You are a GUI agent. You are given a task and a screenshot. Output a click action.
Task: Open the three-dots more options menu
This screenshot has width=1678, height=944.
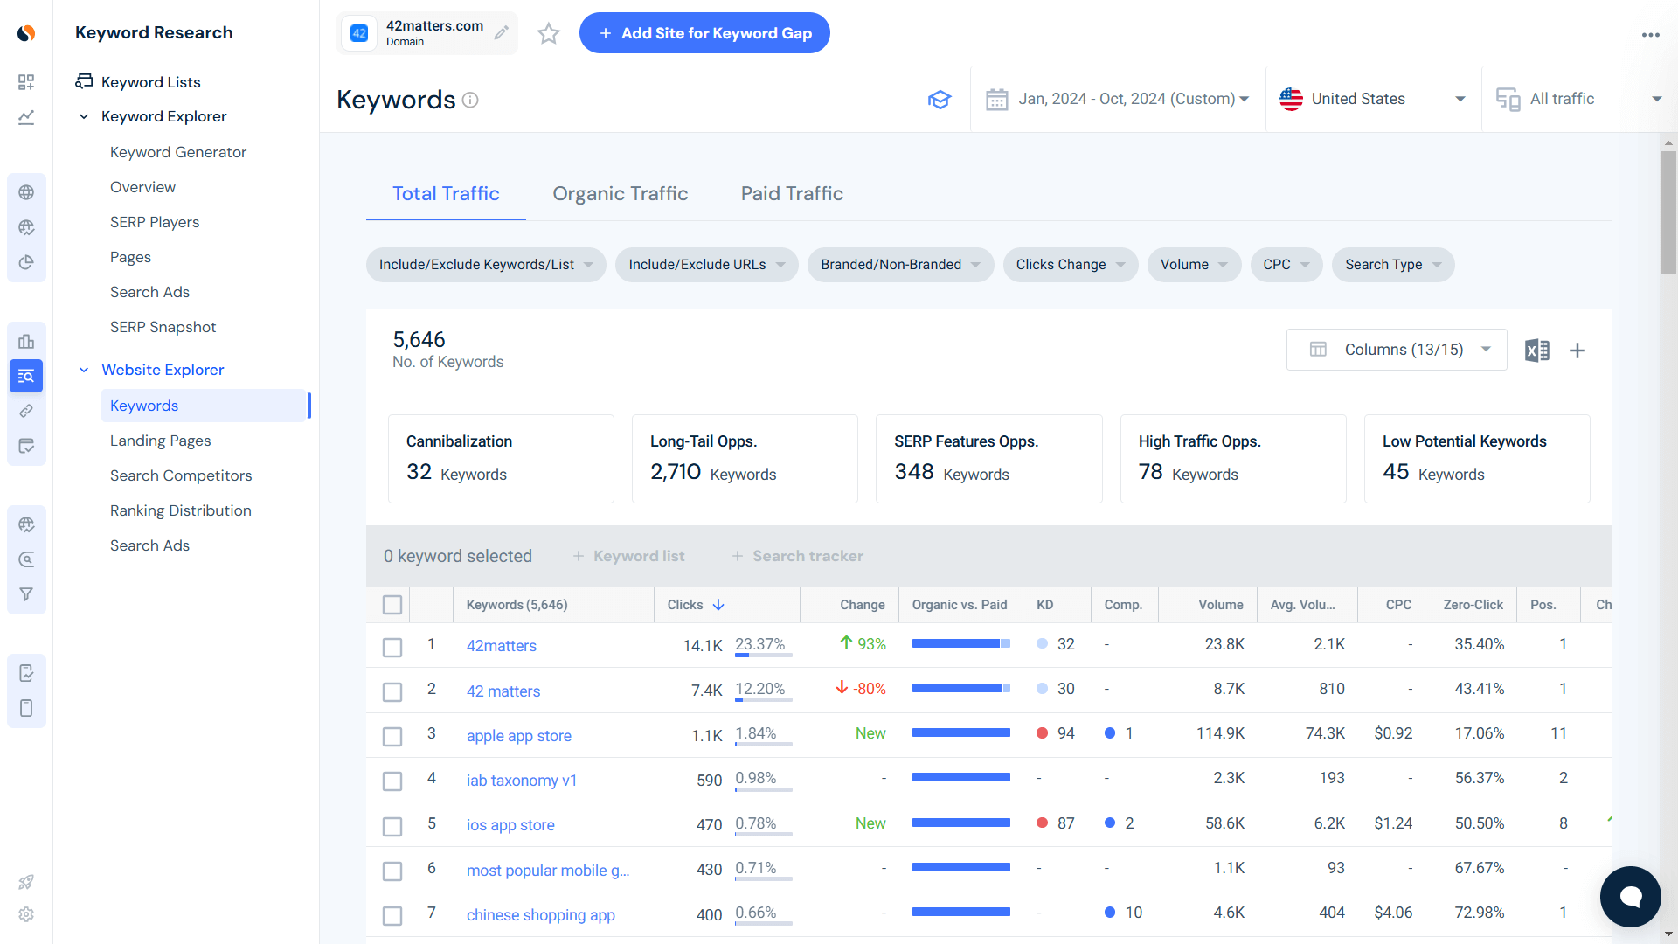[1650, 35]
